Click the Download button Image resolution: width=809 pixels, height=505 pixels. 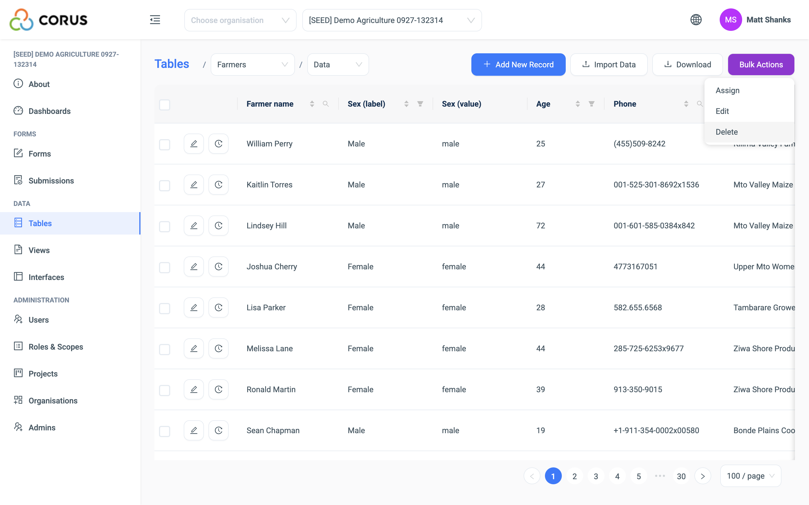point(687,65)
